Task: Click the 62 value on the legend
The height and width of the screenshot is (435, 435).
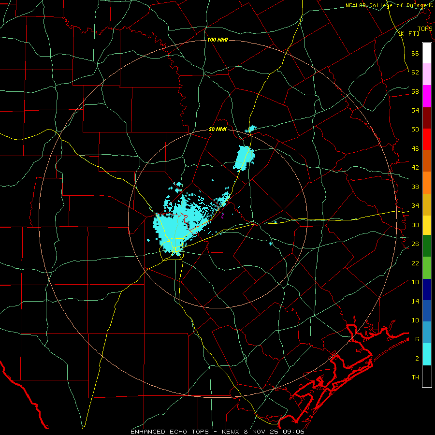Action: (x=415, y=72)
